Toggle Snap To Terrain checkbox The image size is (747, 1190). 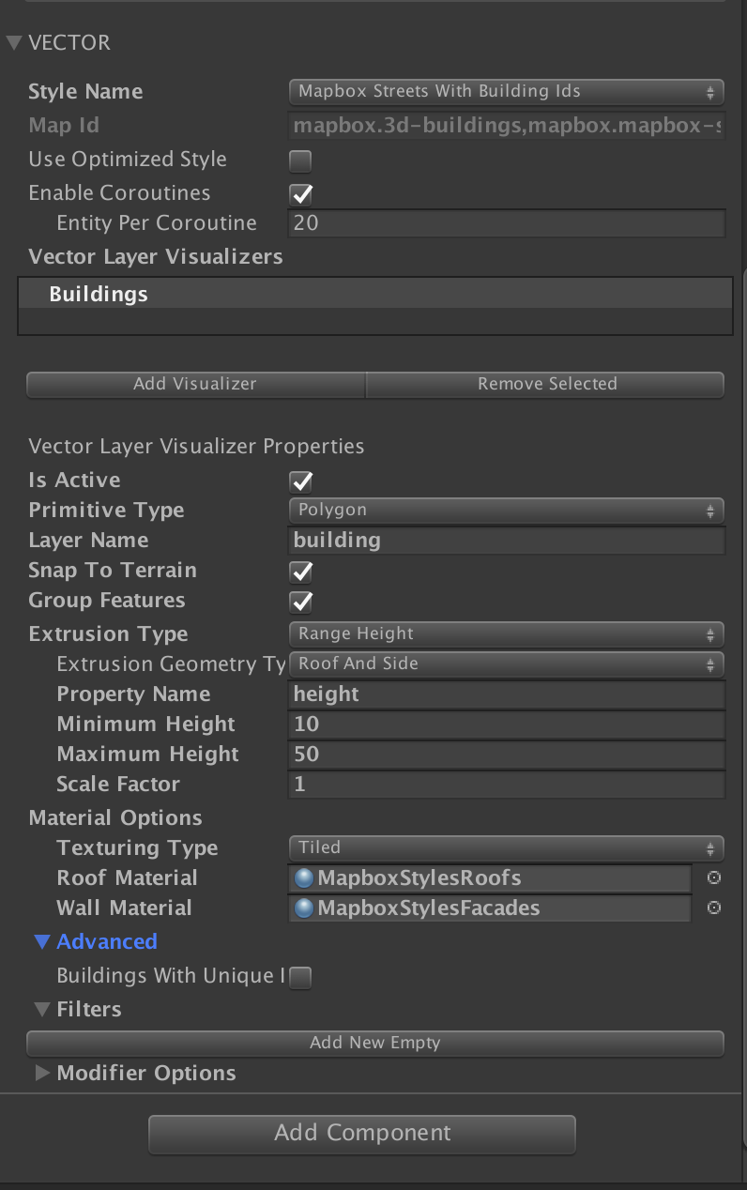[x=300, y=572]
